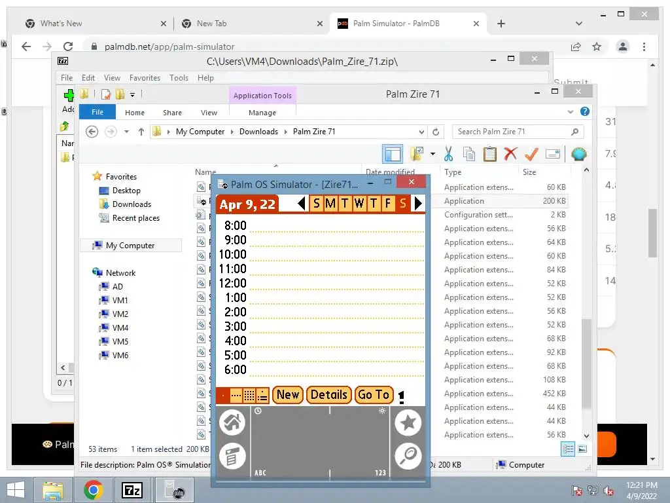Click the folder options icon in Explorer toolbar
Viewport: 670px width, 503px height.
(417, 154)
